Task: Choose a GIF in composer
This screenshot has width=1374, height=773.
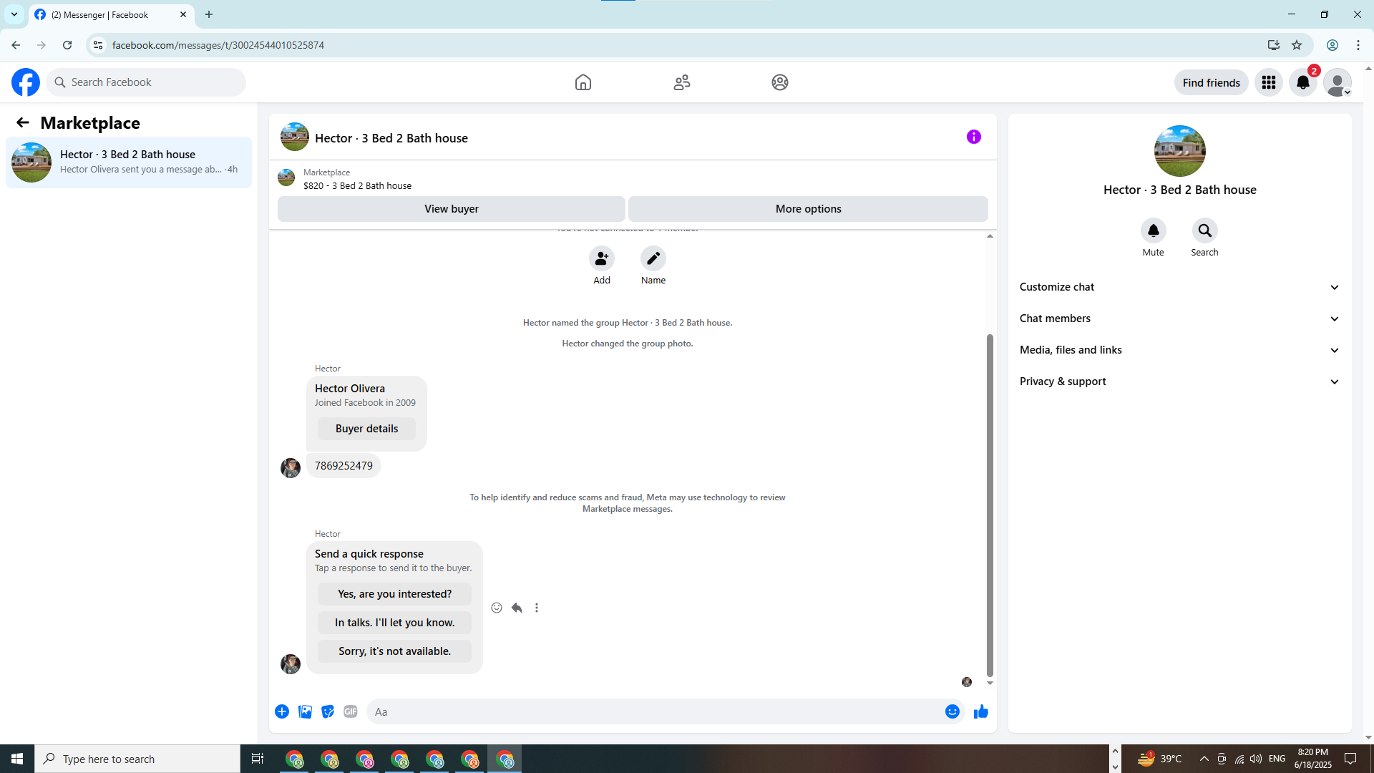Action: [351, 711]
